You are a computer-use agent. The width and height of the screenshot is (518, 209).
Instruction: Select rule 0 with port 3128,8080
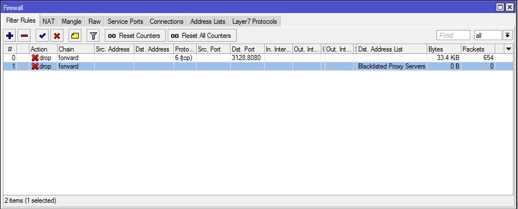[258, 58]
